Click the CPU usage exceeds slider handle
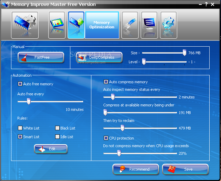The image size is (221, 181). click(119, 153)
